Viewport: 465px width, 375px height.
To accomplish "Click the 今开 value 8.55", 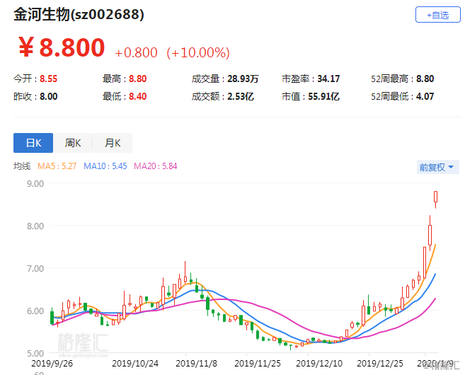I will point(48,79).
